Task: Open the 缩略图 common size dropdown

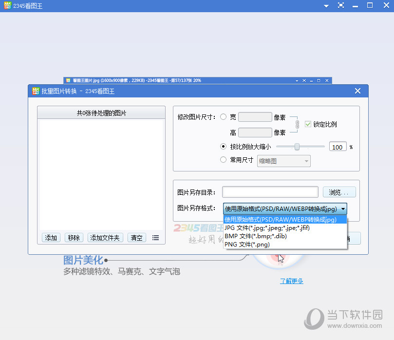Action: coord(283,161)
